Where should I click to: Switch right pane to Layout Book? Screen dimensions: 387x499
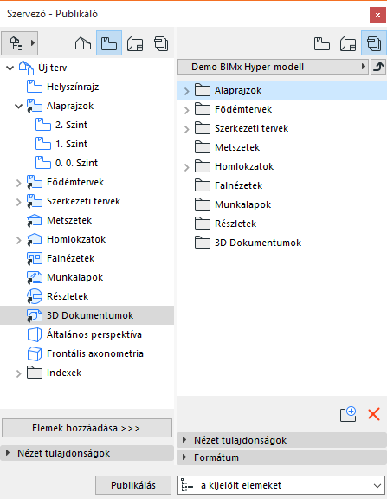347,43
